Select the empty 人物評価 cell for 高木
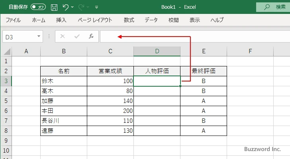This screenshot has height=159, width=290. 157,91
